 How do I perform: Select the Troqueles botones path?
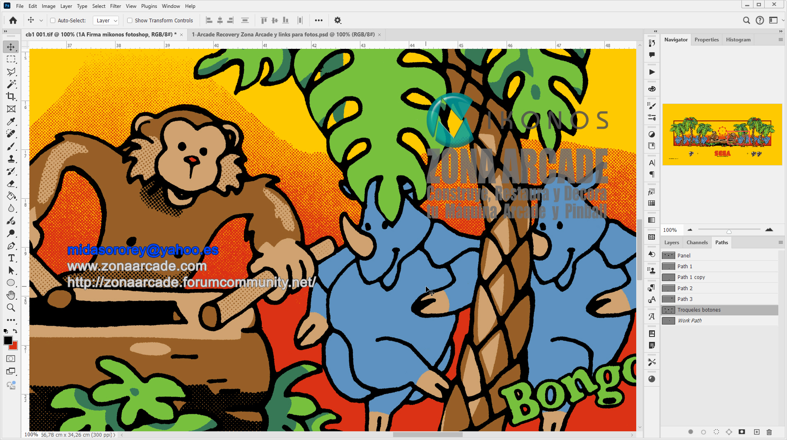(x=719, y=310)
